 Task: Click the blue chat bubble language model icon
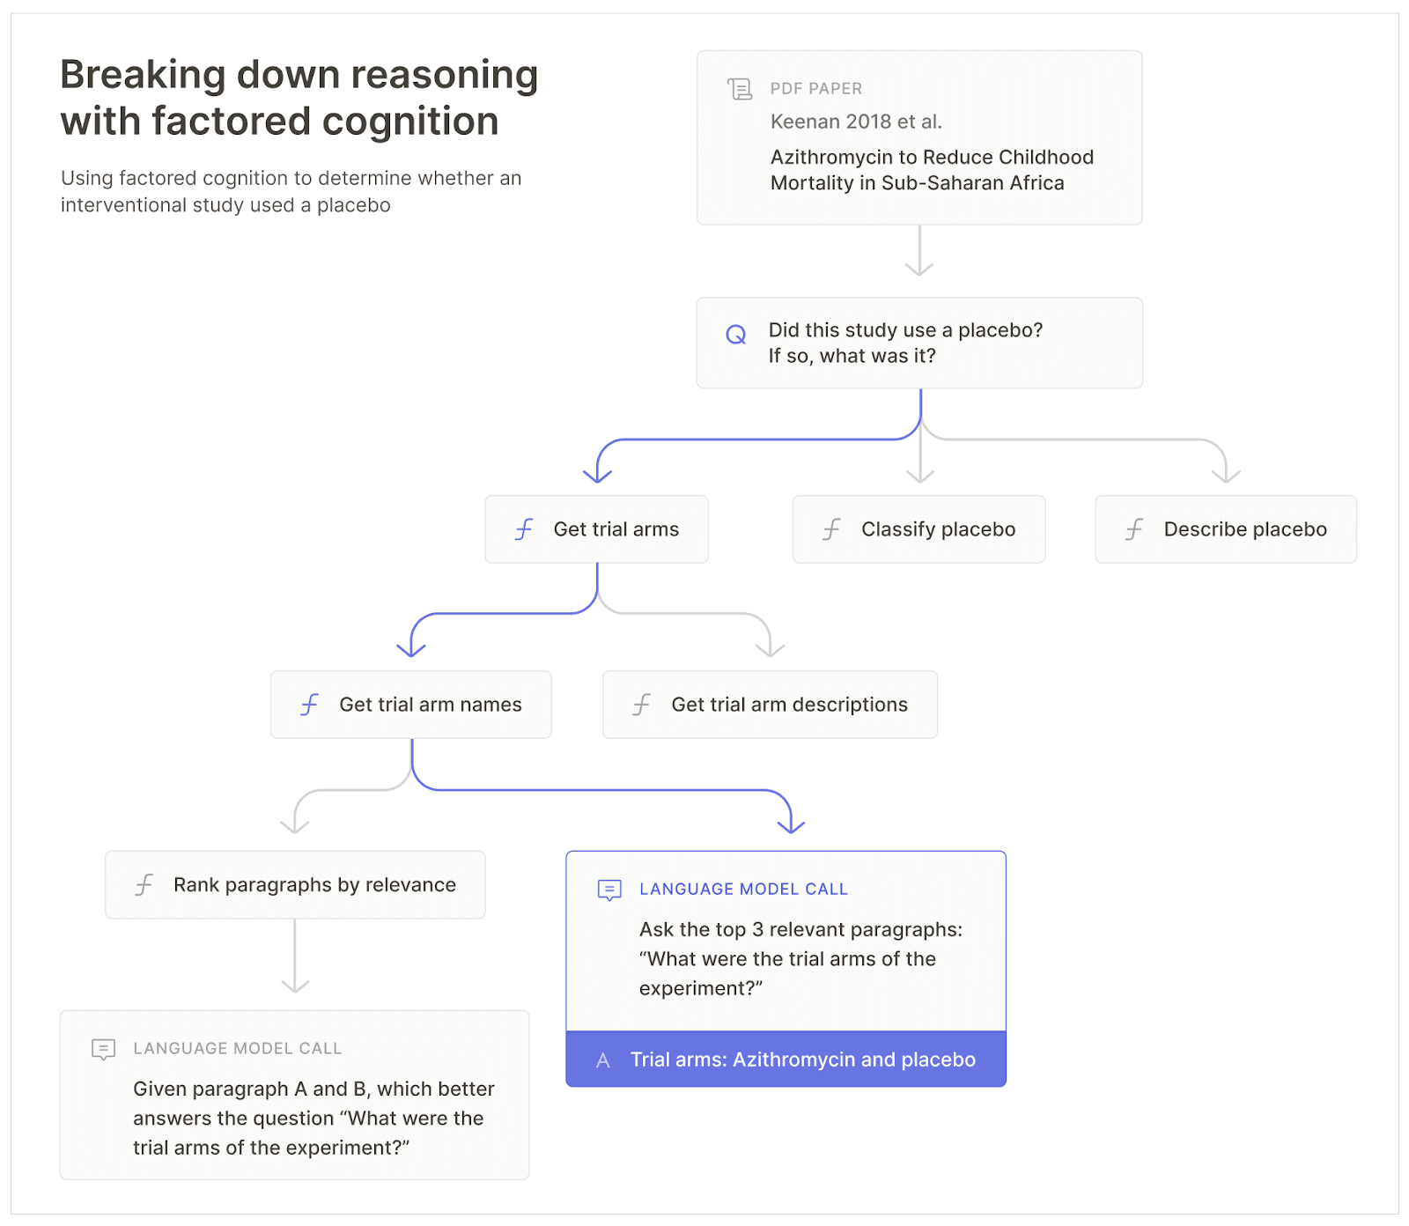click(609, 890)
